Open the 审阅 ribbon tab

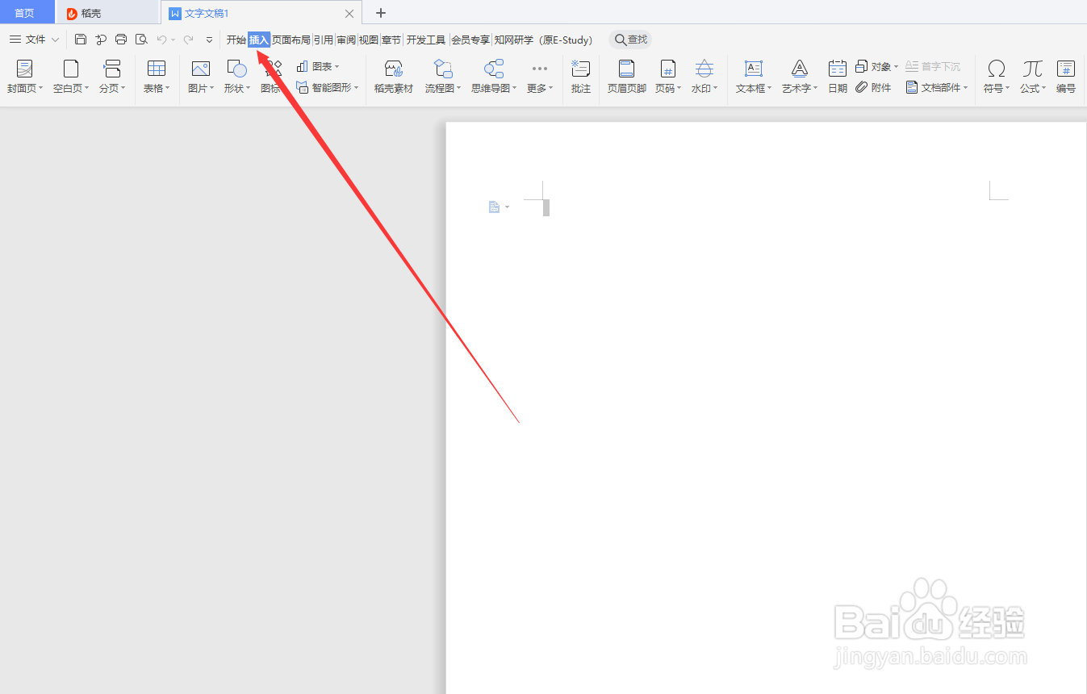346,40
